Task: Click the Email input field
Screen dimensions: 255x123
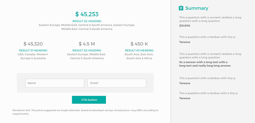Action: [x=117, y=83]
